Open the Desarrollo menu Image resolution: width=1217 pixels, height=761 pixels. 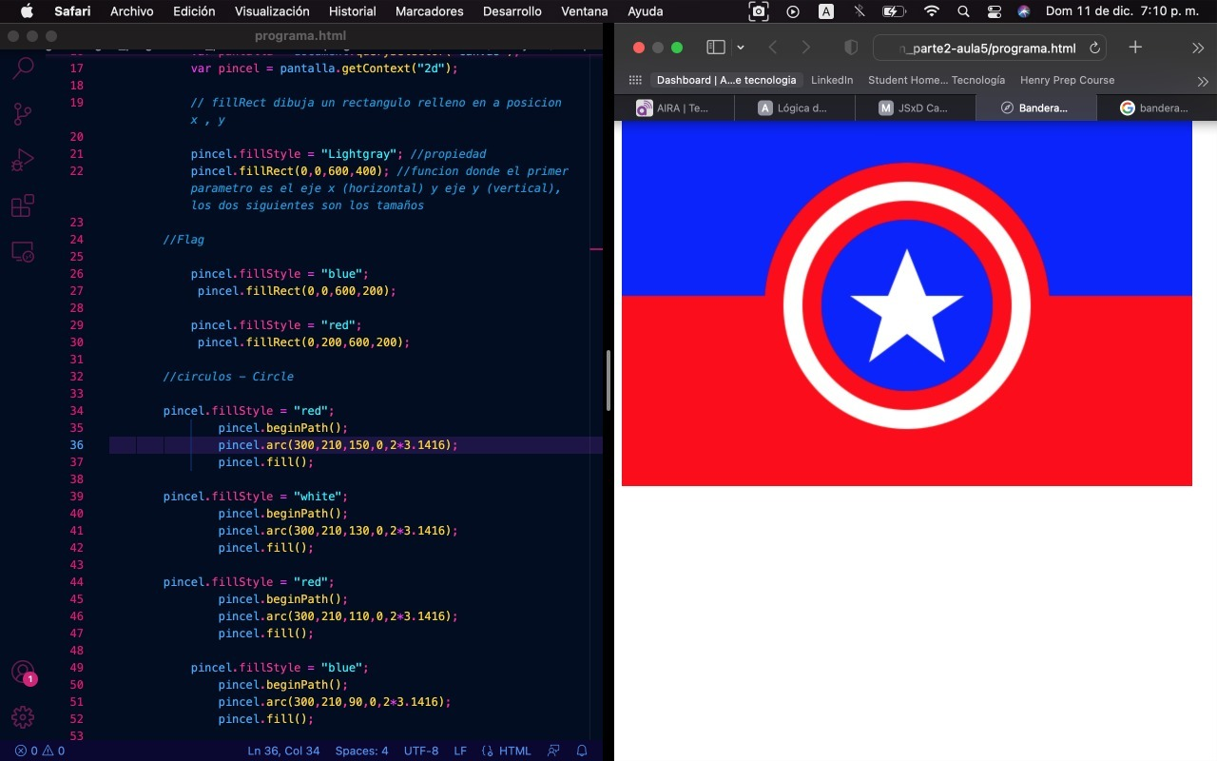[511, 11]
